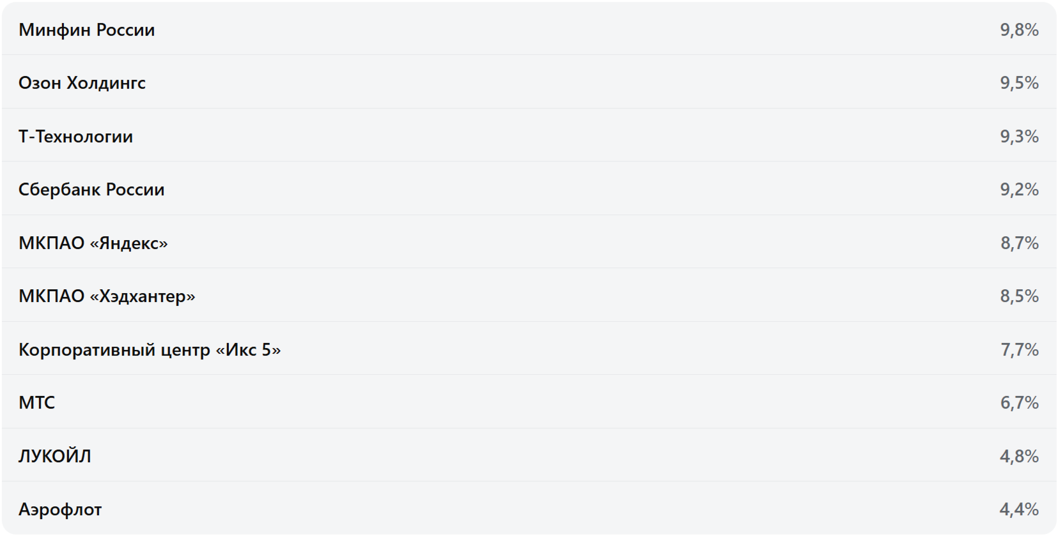Click the 9,3% value for Т-Технологии
This screenshot has height=537, width=1058.
coord(1019,137)
